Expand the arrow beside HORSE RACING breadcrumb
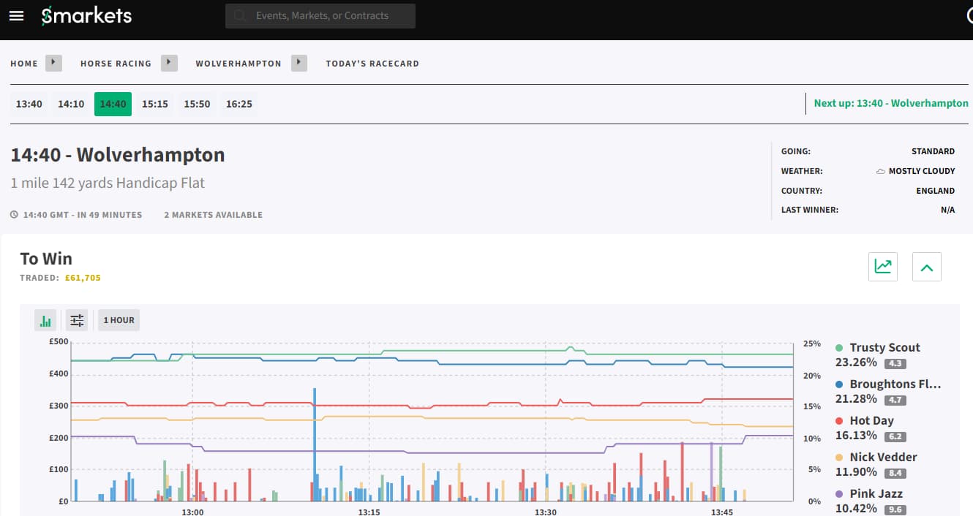This screenshot has width=973, height=516. point(169,63)
